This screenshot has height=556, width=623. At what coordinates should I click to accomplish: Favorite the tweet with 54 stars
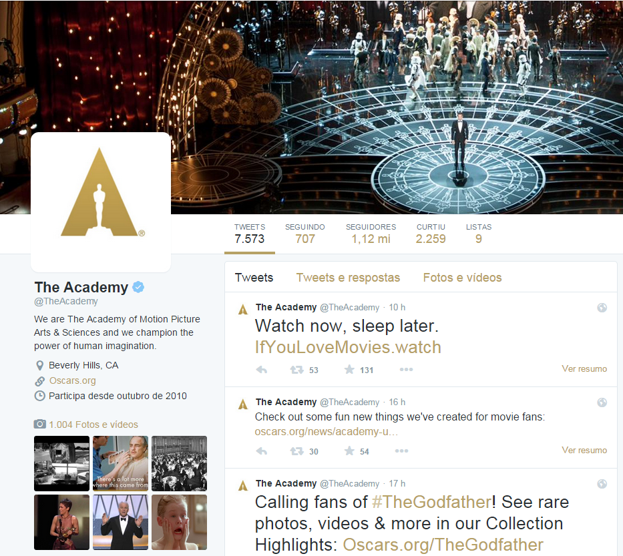[349, 451]
